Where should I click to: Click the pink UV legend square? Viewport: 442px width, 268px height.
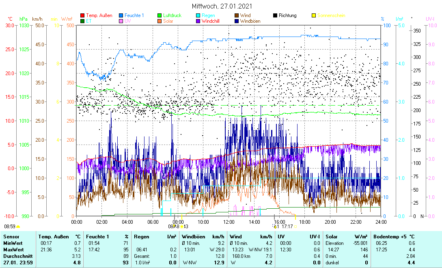[x=121, y=21]
